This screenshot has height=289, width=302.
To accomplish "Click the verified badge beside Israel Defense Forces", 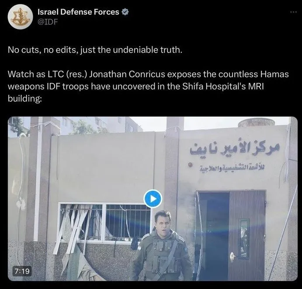I will click(125, 12).
